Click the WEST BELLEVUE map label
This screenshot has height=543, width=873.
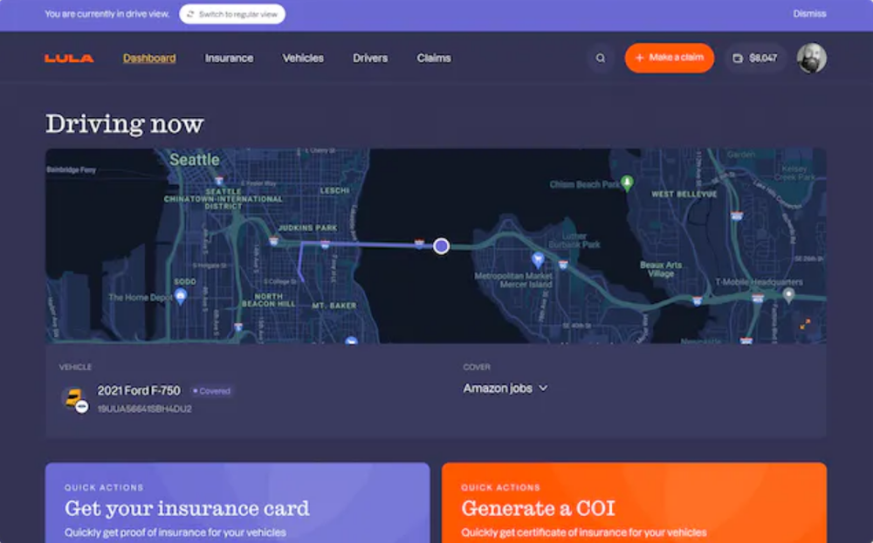pyautogui.click(x=684, y=194)
